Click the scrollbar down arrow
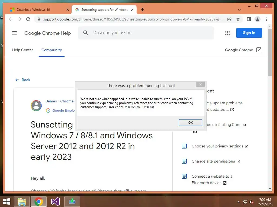 click(x=270, y=189)
